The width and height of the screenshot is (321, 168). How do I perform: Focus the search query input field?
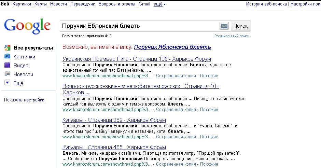click(140, 26)
